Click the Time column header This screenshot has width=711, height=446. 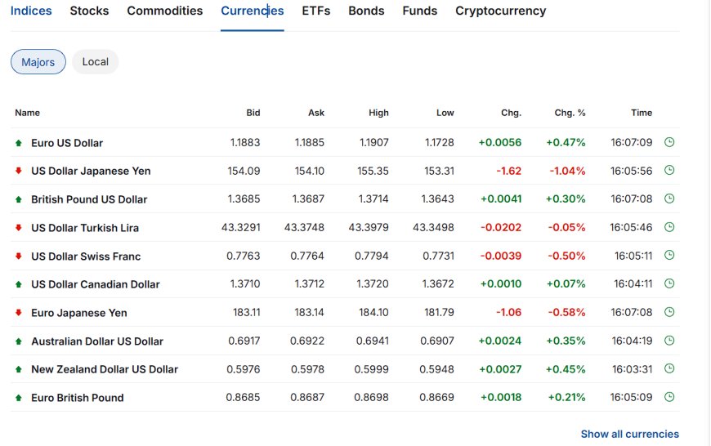642,113
